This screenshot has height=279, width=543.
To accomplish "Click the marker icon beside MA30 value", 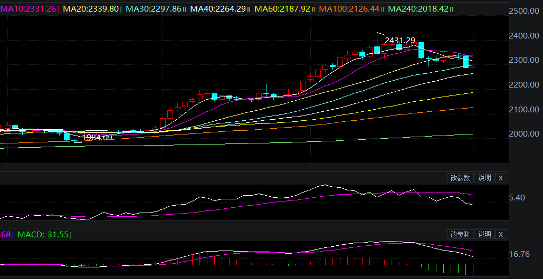I will (x=184, y=9).
